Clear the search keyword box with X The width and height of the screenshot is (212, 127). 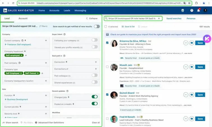pyautogui.click(x=159, y=19)
